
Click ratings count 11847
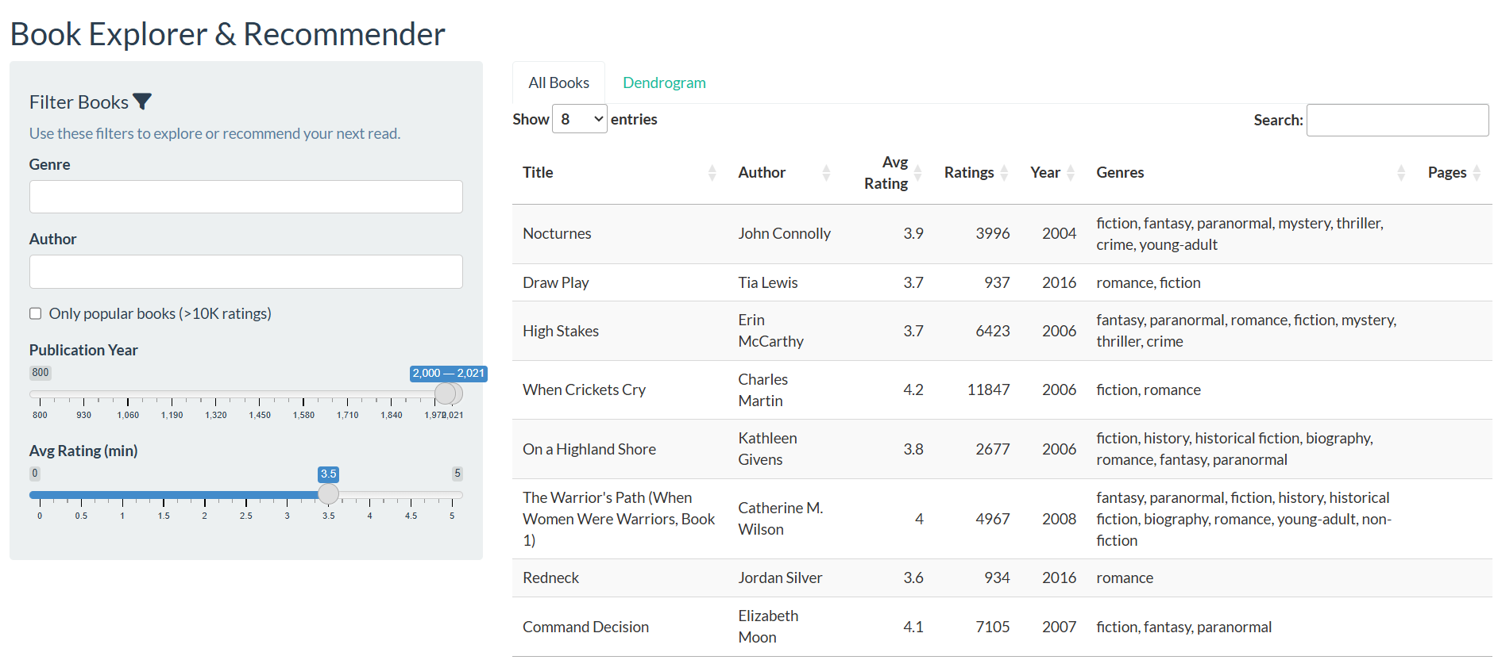(988, 389)
